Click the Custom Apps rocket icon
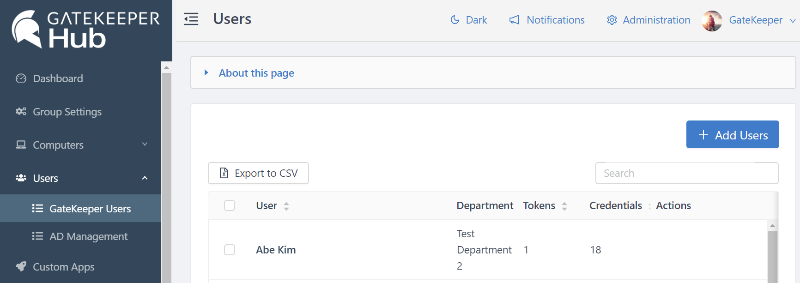 [x=21, y=266]
